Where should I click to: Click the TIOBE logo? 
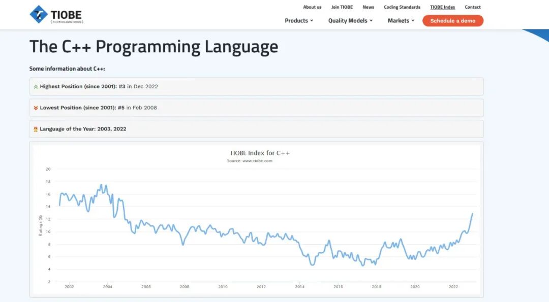click(x=56, y=15)
